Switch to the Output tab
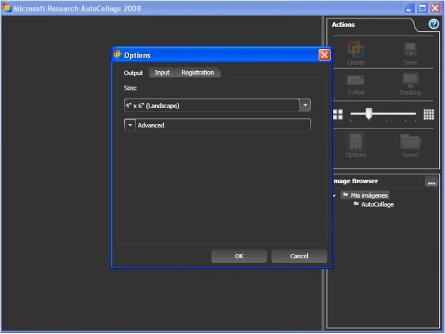Image resolution: width=445 pixels, height=334 pixels. [133, 73]
